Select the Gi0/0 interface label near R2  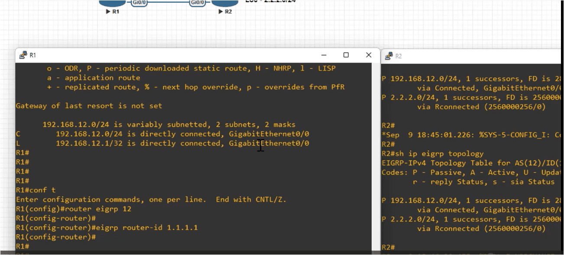197,3
